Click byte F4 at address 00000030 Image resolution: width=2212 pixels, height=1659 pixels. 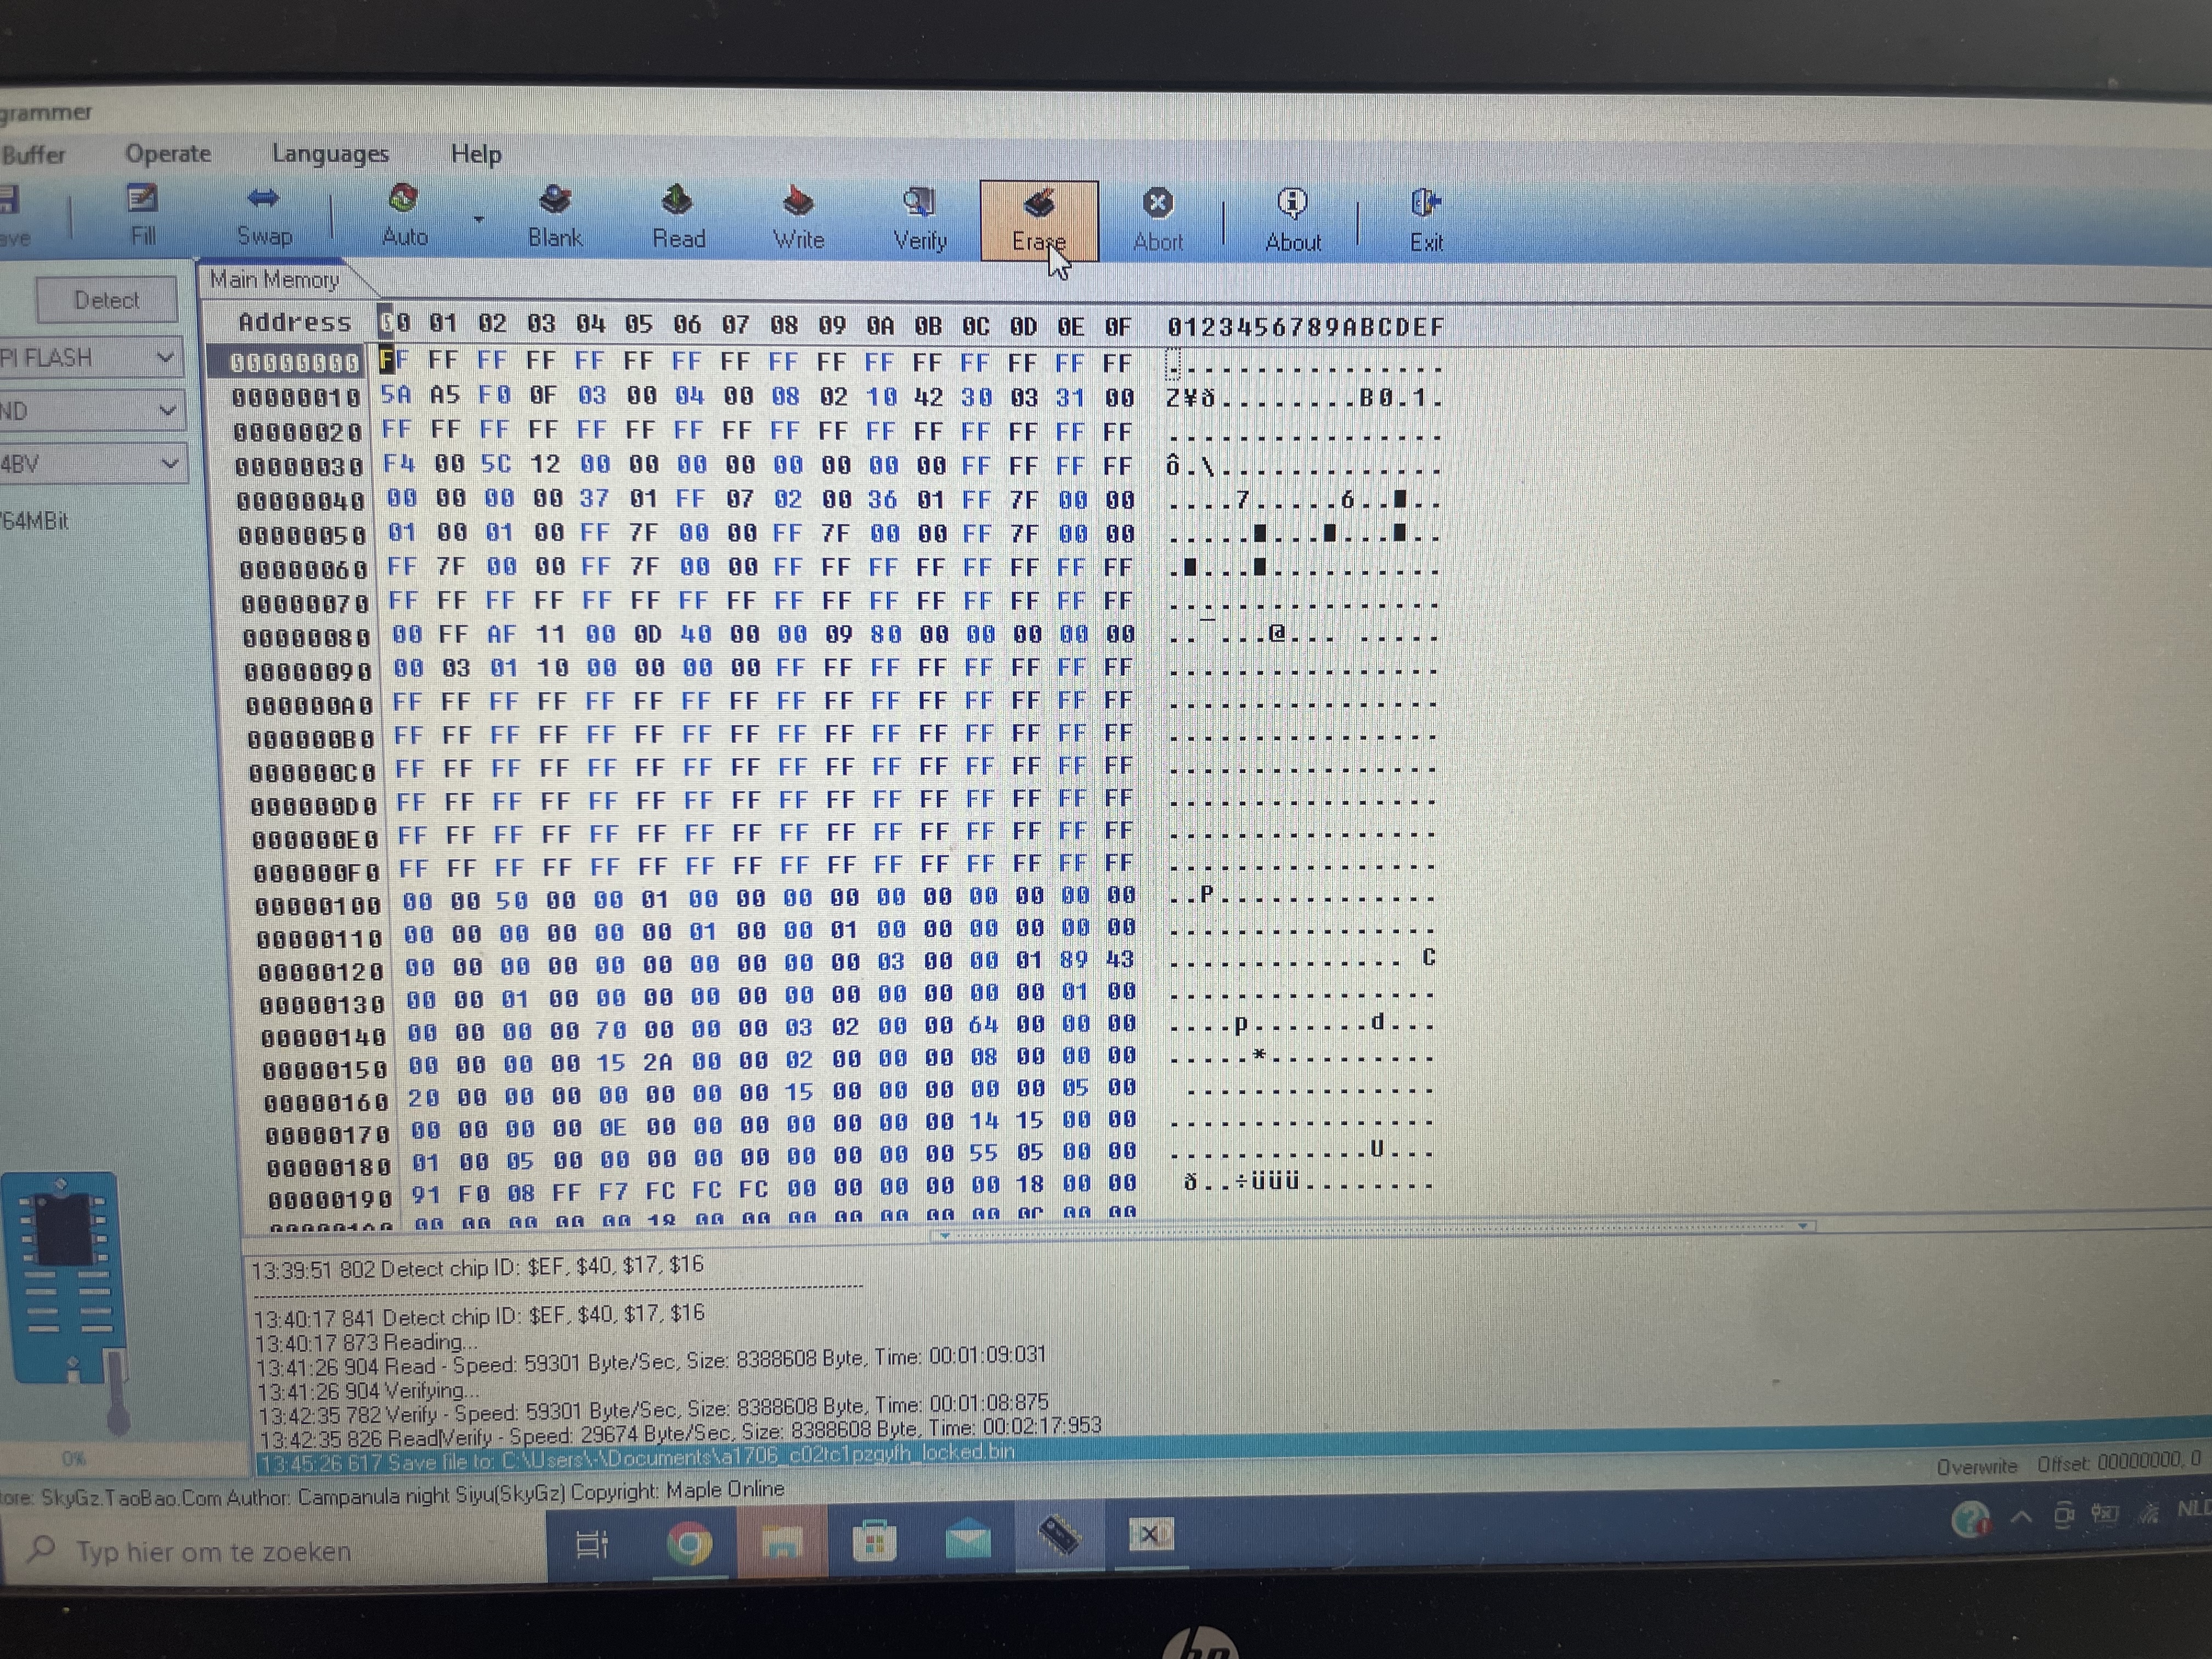[399, 464]
